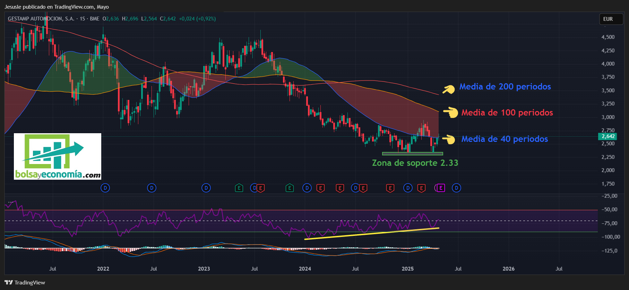This screenshot has height=290, width=629.
Task: Click the dividend marker at July 2023
Action: (254, 188)
